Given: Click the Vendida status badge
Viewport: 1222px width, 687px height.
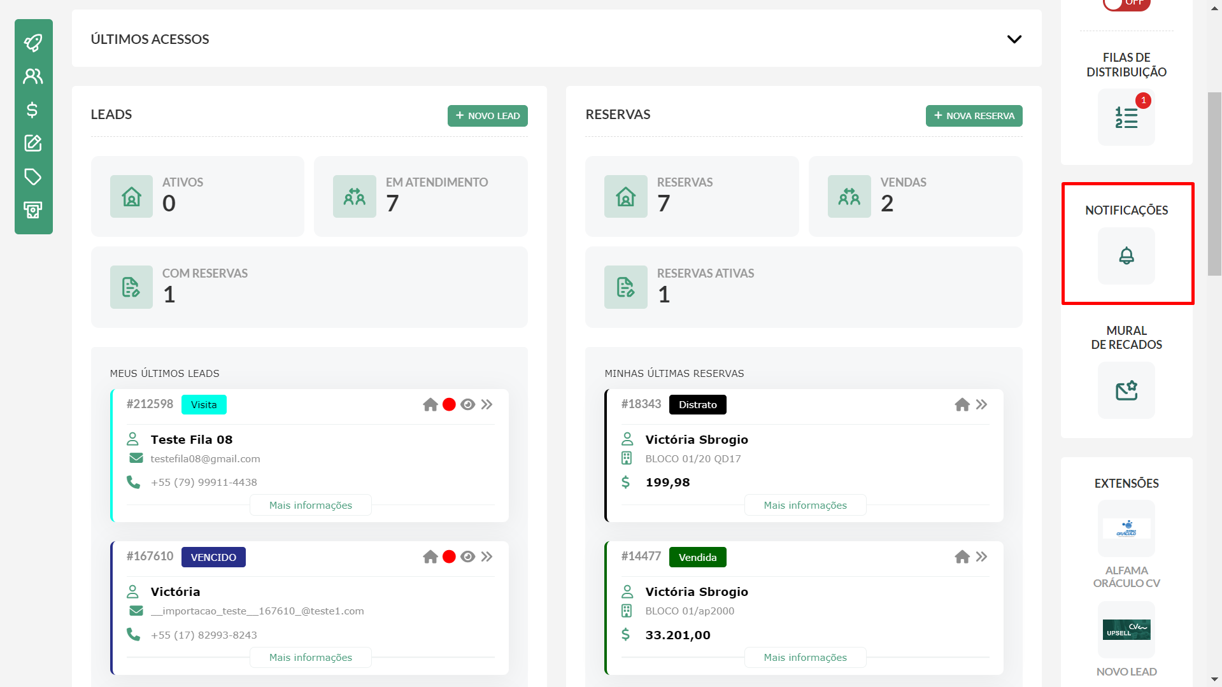Looking at the screenshot, I should [x=698, y=557].
